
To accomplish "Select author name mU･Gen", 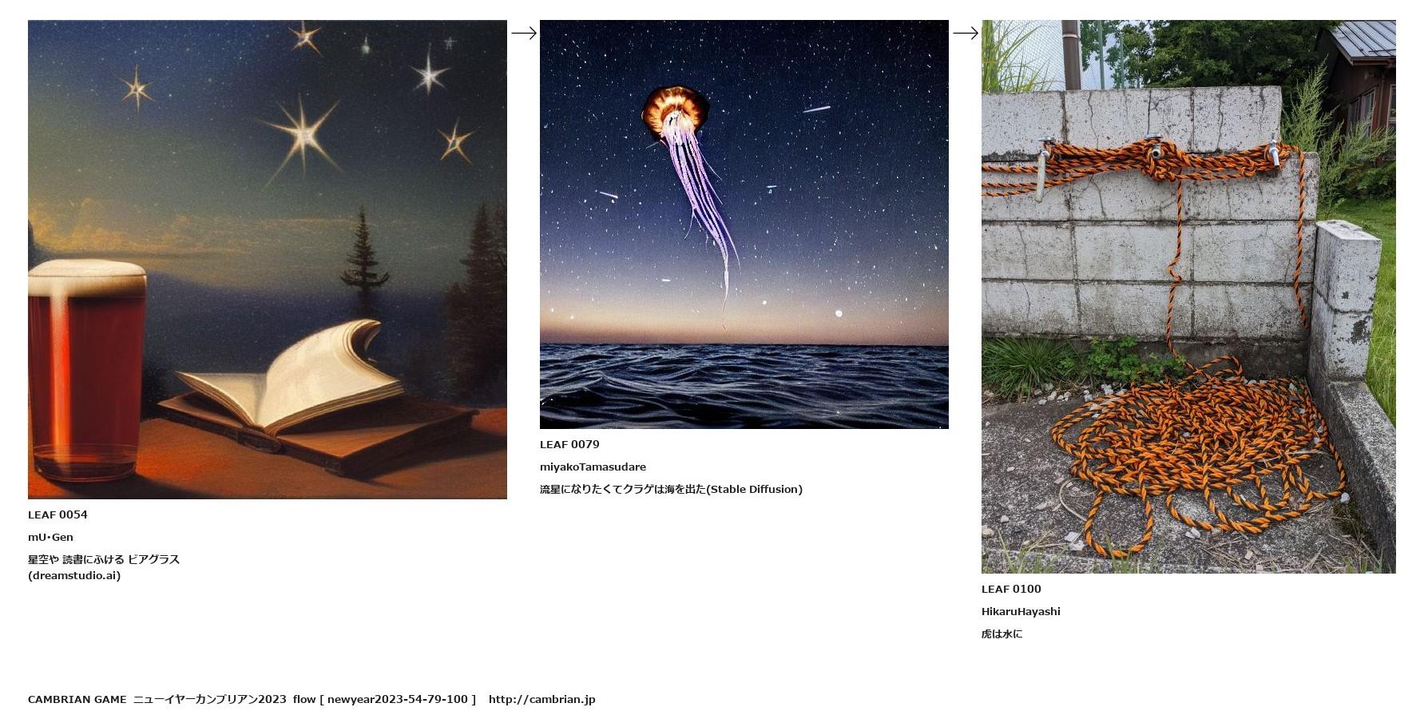I will [x=50, y=537].
